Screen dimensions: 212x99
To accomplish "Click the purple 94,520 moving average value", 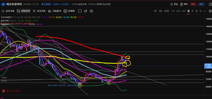I will (x=44, y=17).
